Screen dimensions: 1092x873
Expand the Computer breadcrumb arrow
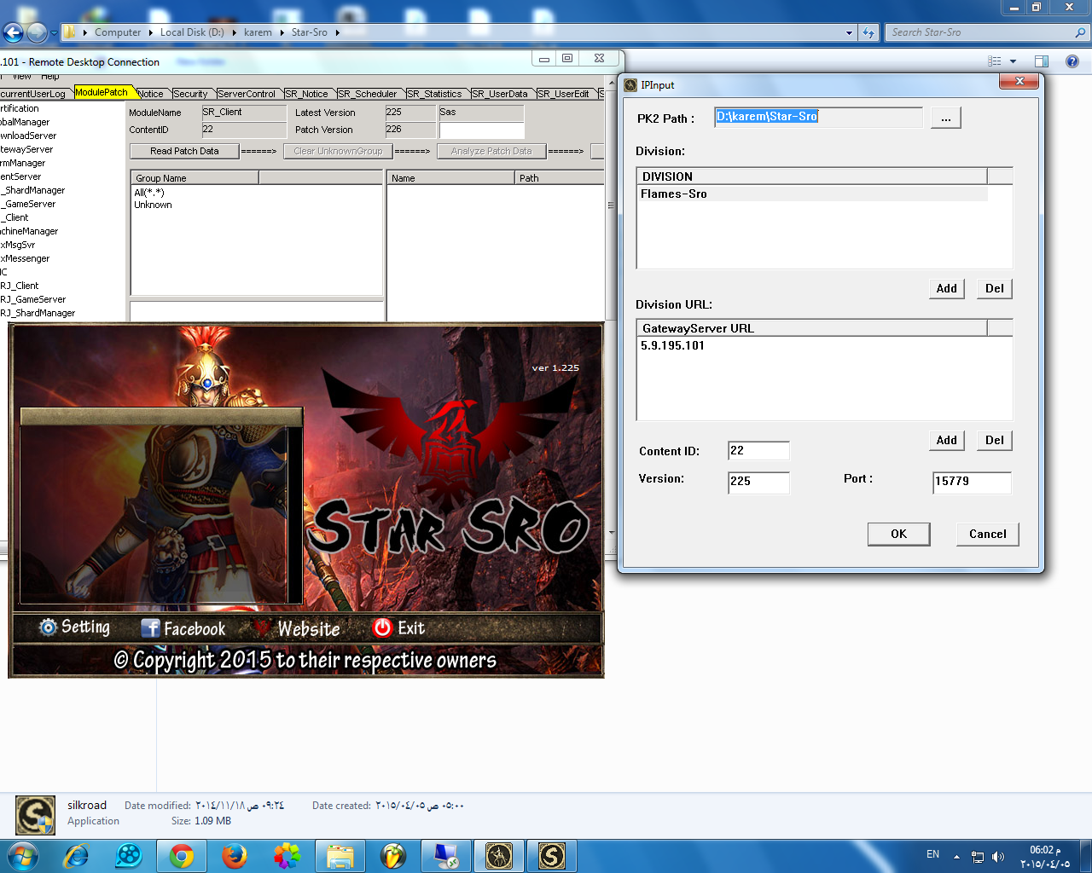(150, 32)
